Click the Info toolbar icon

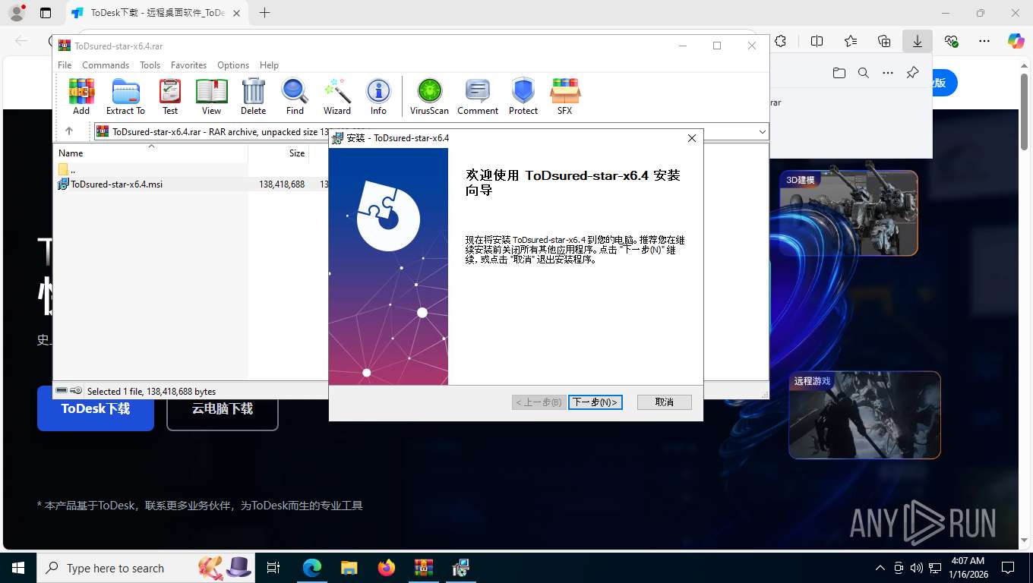pyautogui.click(x=378, y=96)
